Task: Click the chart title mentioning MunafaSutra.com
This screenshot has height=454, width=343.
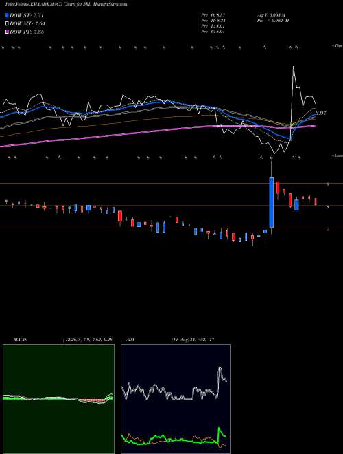Action: [x=66, y=4]
